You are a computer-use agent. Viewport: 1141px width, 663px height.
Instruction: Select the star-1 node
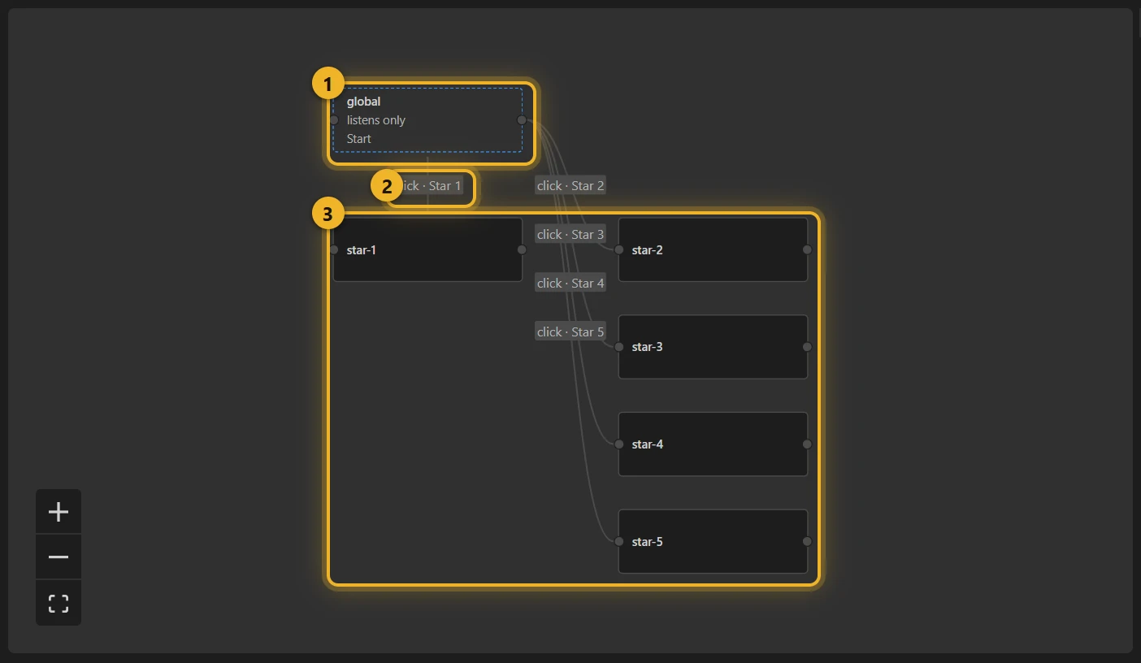[x=427, y=249]
